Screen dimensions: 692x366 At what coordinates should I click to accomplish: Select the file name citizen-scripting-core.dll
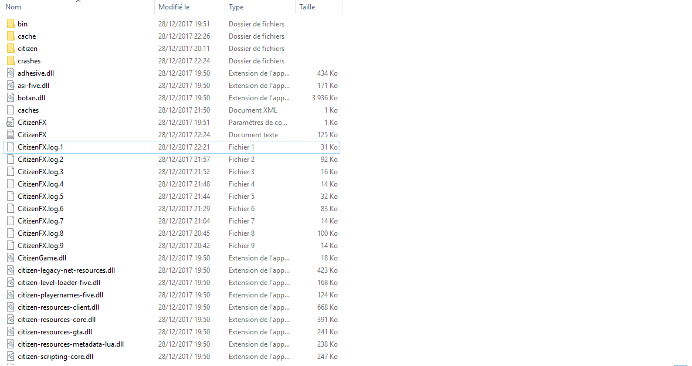coord(56,357)
